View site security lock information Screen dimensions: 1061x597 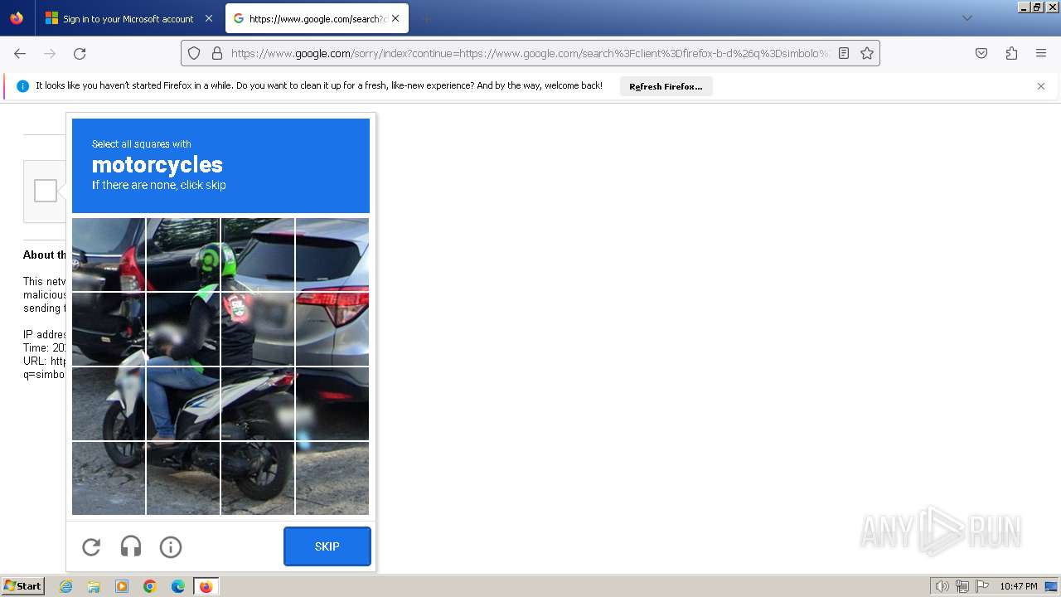217,53
